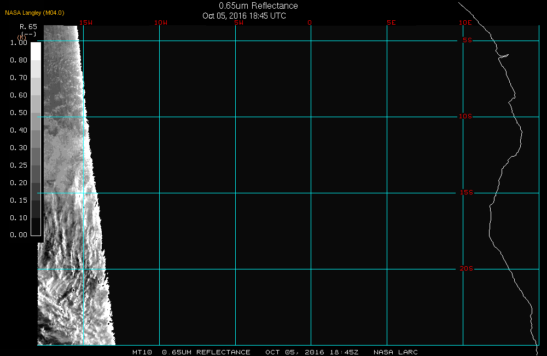Click the 0.15 colorbar value label
The image size is (547, 356).
(x=19, y=200)
